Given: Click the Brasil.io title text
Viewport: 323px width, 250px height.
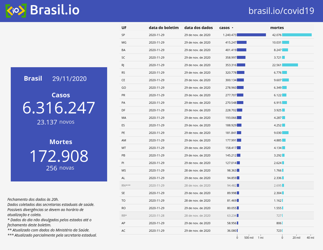Looking at the screenshot, I should click(x=55, y=10).
